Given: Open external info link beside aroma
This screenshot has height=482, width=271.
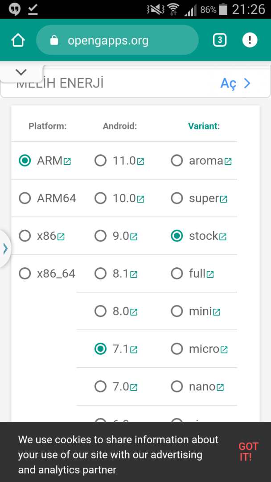Looking at the screenshot, I should 228,161.
